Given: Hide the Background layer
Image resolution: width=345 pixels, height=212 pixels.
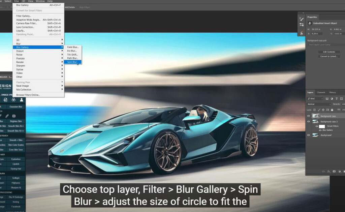Looking at the screenshot, I should click(308, 135).
